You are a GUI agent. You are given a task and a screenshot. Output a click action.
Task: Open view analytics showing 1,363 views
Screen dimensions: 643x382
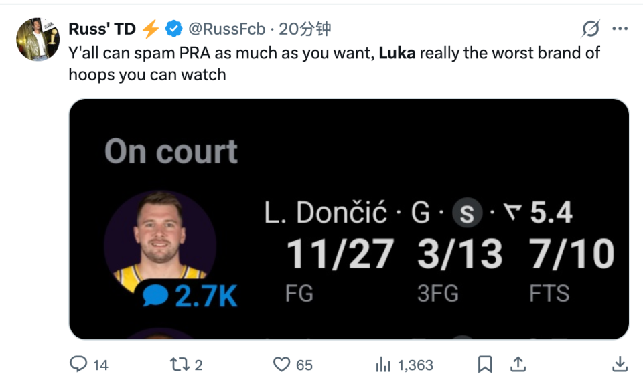coord(383,364)
